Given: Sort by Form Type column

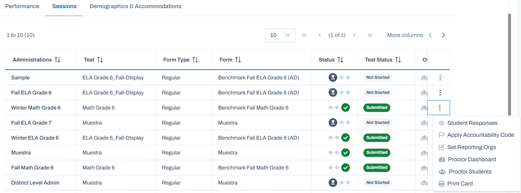Looking at the screenshot, I should tap(195, 60).
